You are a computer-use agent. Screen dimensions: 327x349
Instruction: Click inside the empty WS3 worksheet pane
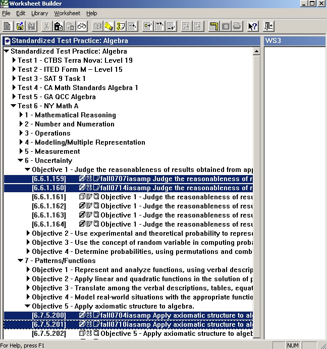pyautogui.click(x=295, y=193)
